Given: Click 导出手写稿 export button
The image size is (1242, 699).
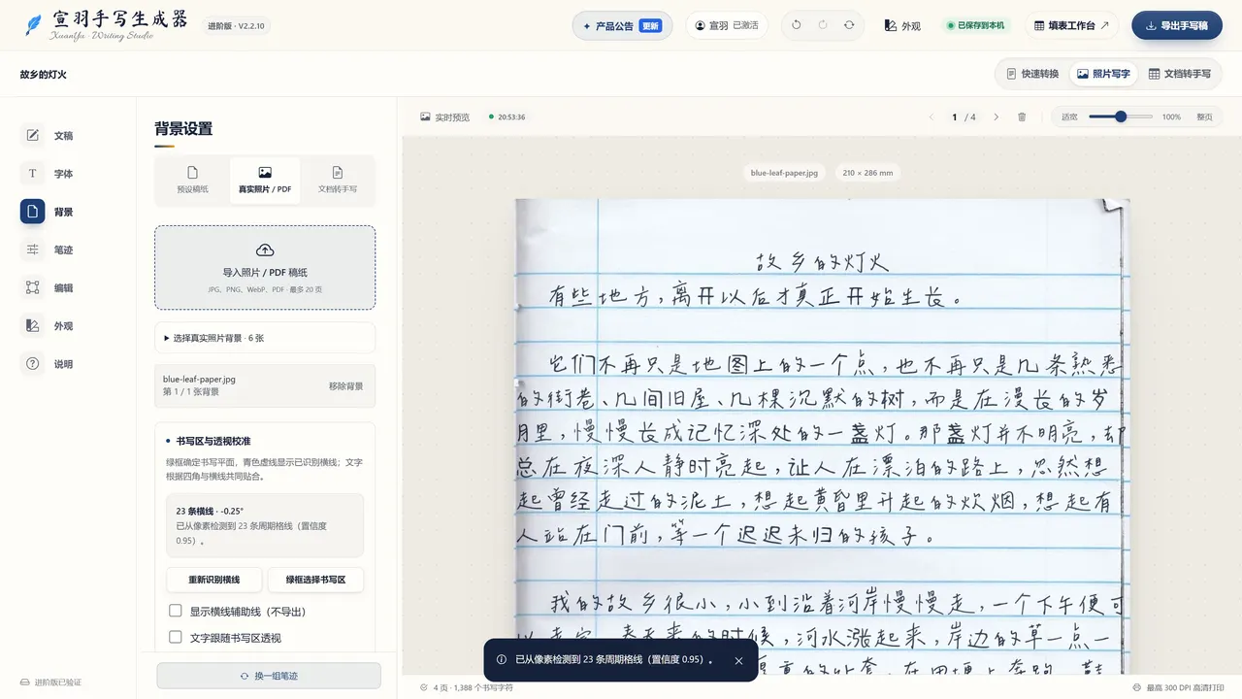Looking at the screenshot, I should (x=1177, y=25).
